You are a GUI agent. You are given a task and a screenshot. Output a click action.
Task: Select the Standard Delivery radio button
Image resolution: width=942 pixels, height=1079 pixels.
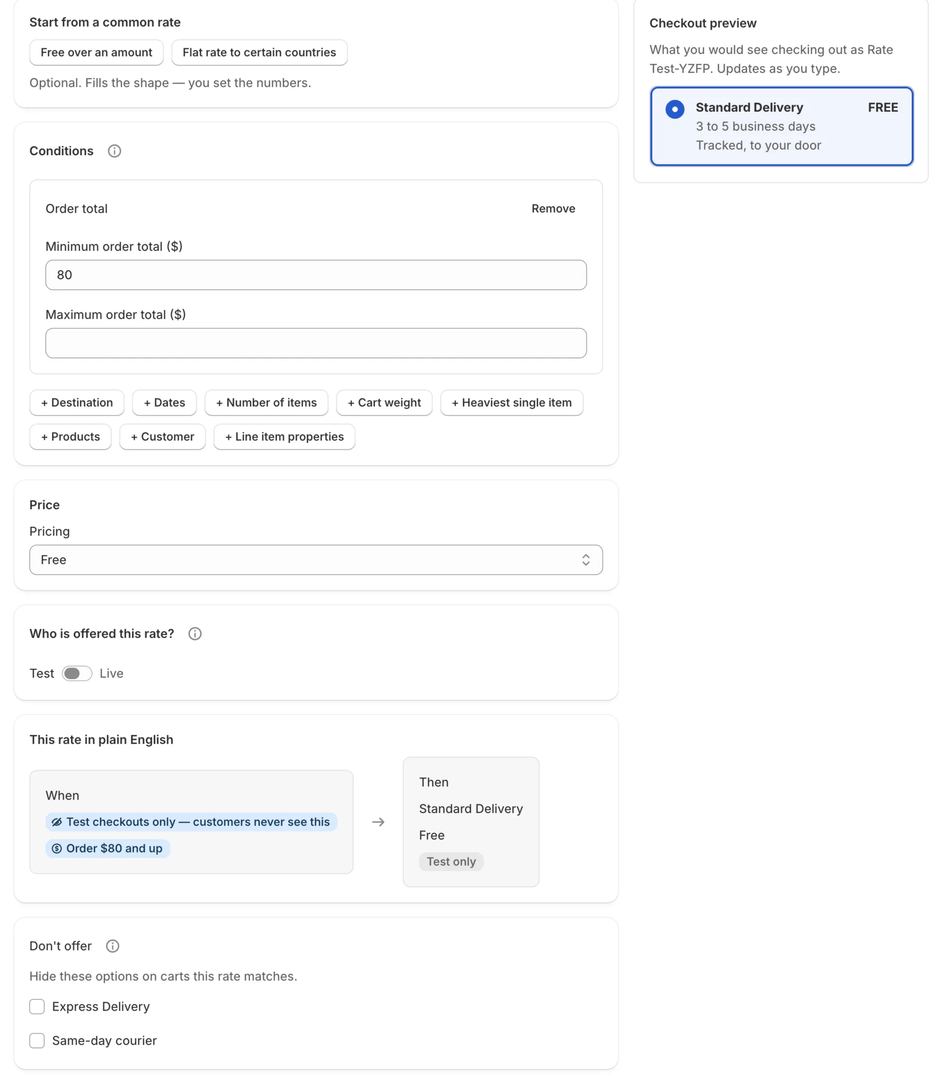pyautogui.click(x=675, y=109)
